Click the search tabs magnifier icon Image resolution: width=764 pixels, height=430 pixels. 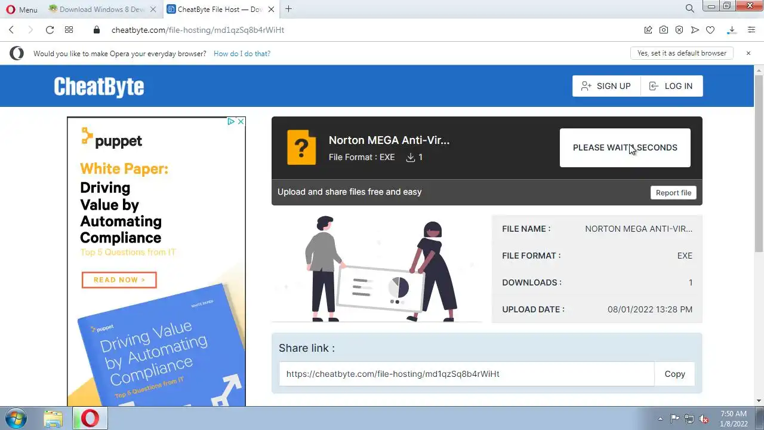pos(689,9)
